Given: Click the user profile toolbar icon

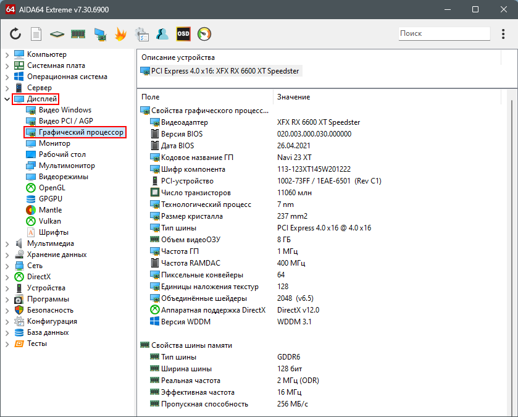Looking at the screenshot, I should tap(162, 34).
